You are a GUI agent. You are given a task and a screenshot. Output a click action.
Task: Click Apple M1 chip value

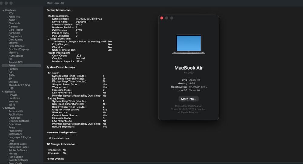[195, 80]
